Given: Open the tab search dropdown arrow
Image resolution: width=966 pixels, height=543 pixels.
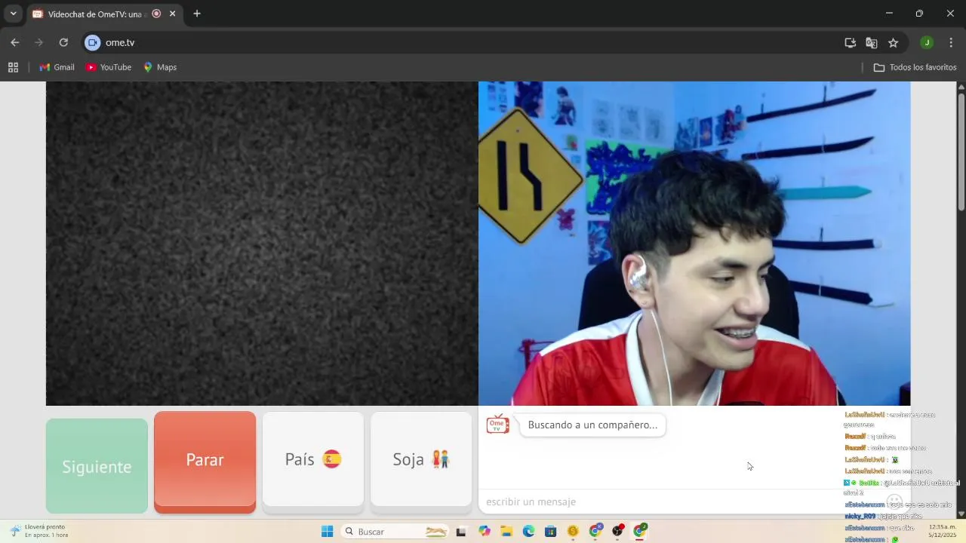Looking at the screenshot, I should click(13, 14).
